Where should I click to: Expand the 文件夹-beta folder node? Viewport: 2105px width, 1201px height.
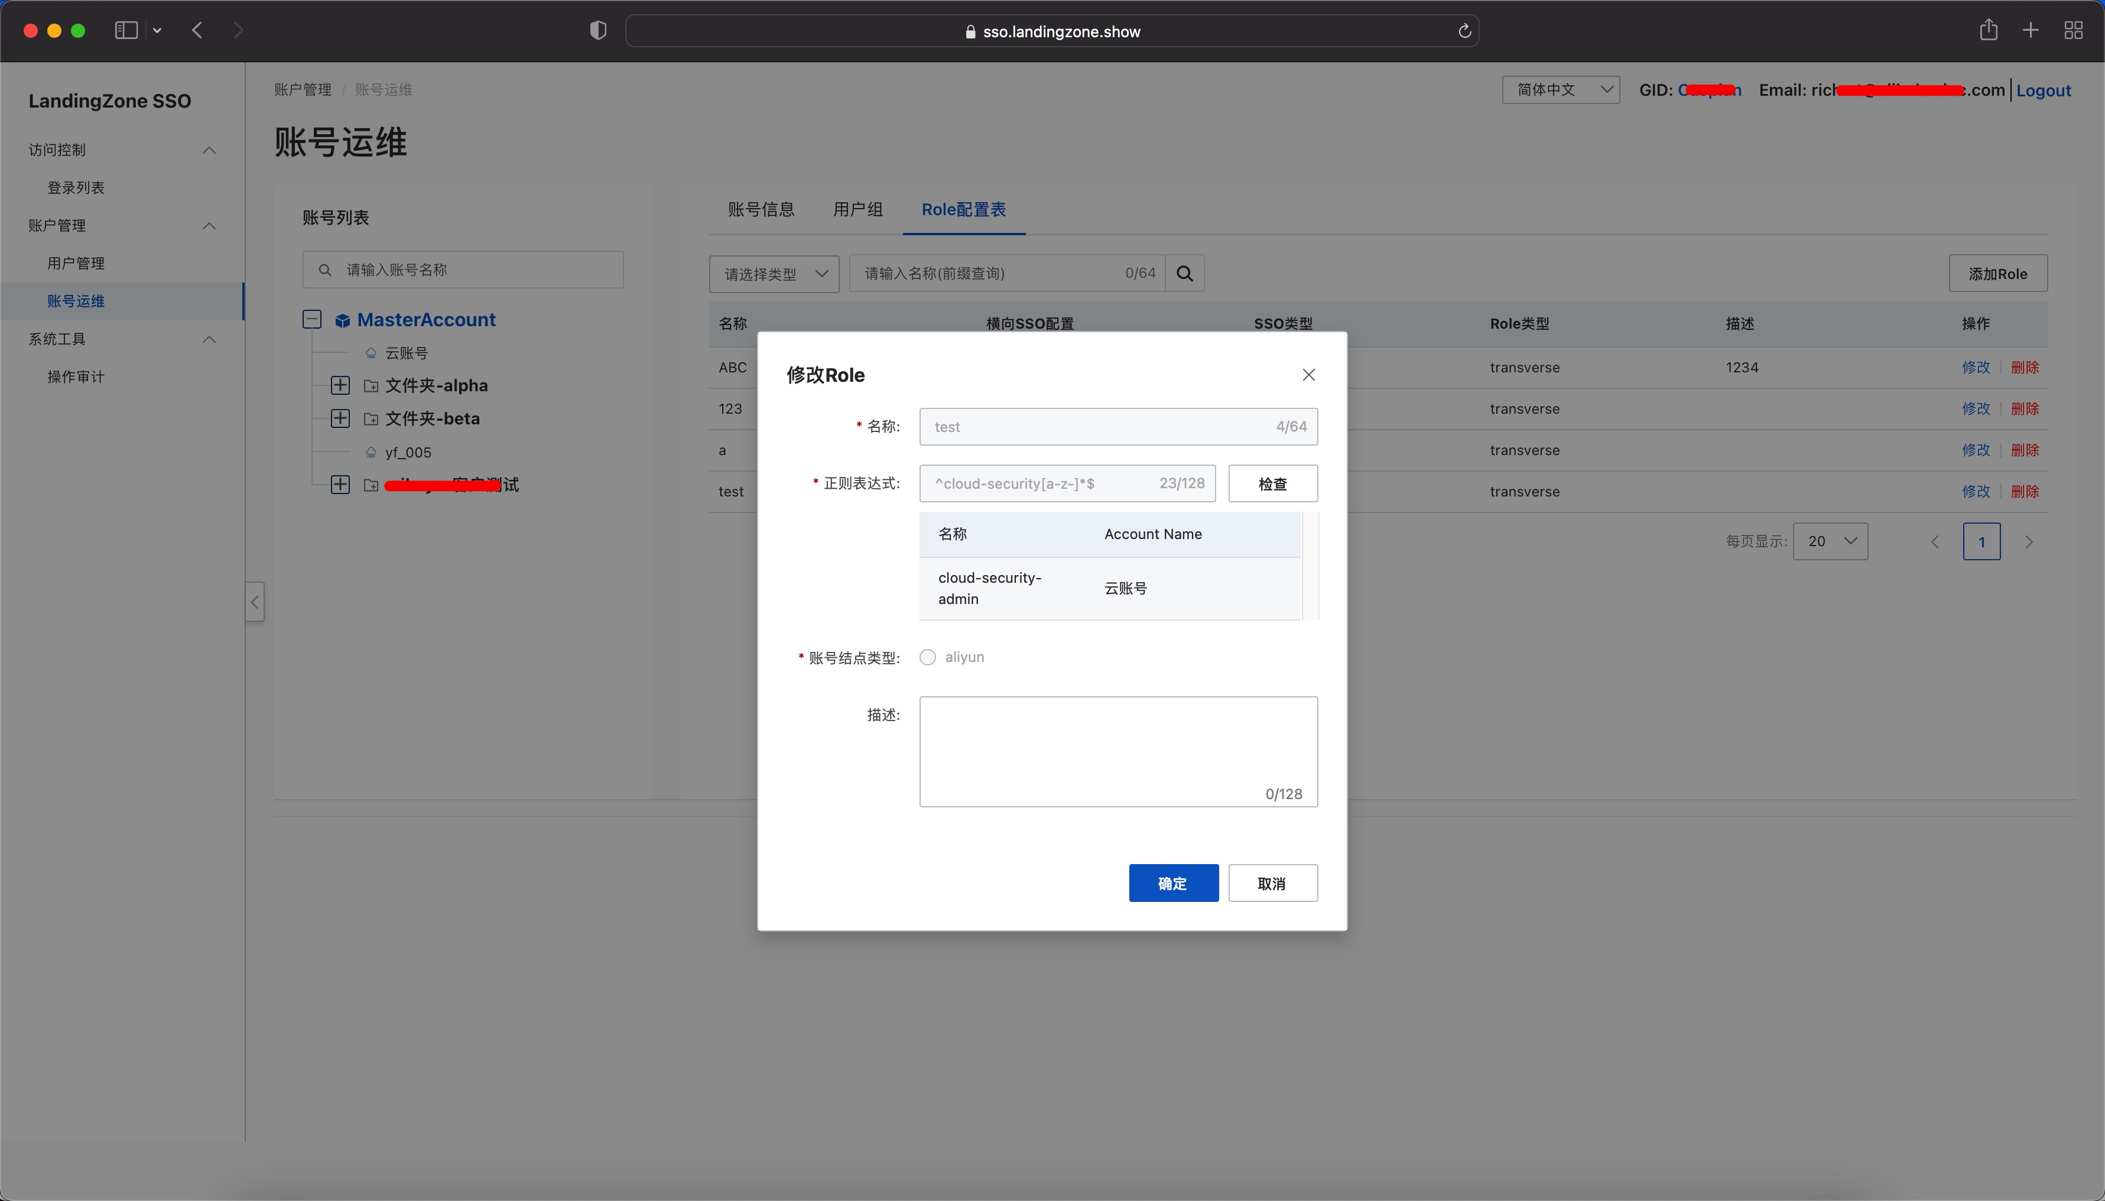pyautogui.click(x=340, y=418)
